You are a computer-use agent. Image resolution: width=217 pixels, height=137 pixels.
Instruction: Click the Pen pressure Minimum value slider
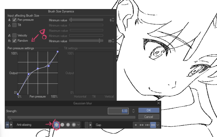click(x=86, y=20)
